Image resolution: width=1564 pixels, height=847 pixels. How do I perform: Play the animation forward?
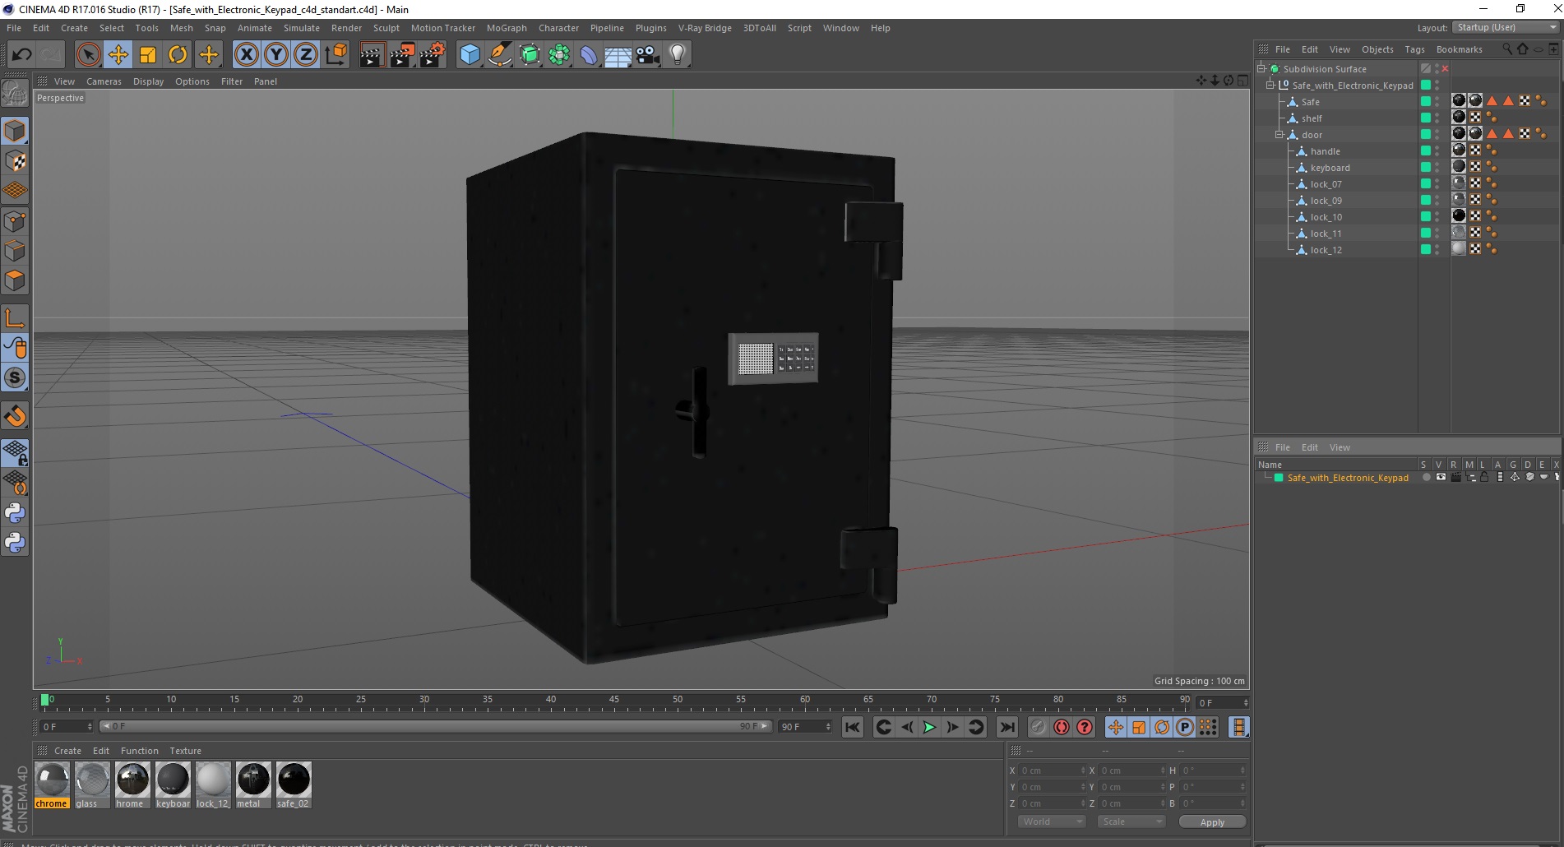coord(929,727)
